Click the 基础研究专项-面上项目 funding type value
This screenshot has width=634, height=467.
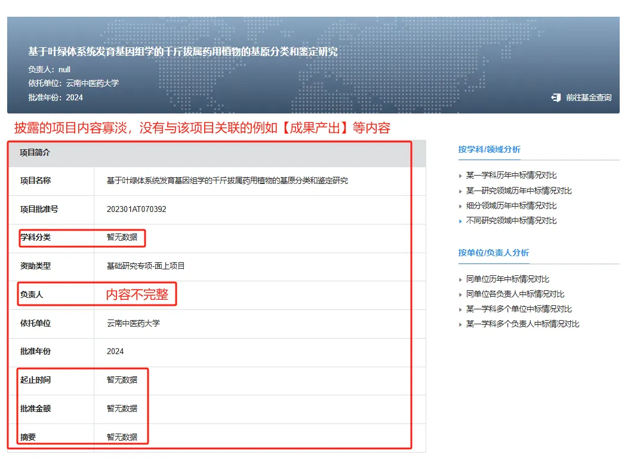click(146, 266)
